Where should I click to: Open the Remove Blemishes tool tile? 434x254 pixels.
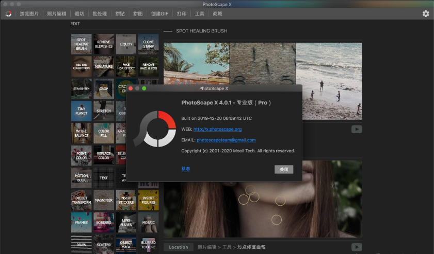104,44
